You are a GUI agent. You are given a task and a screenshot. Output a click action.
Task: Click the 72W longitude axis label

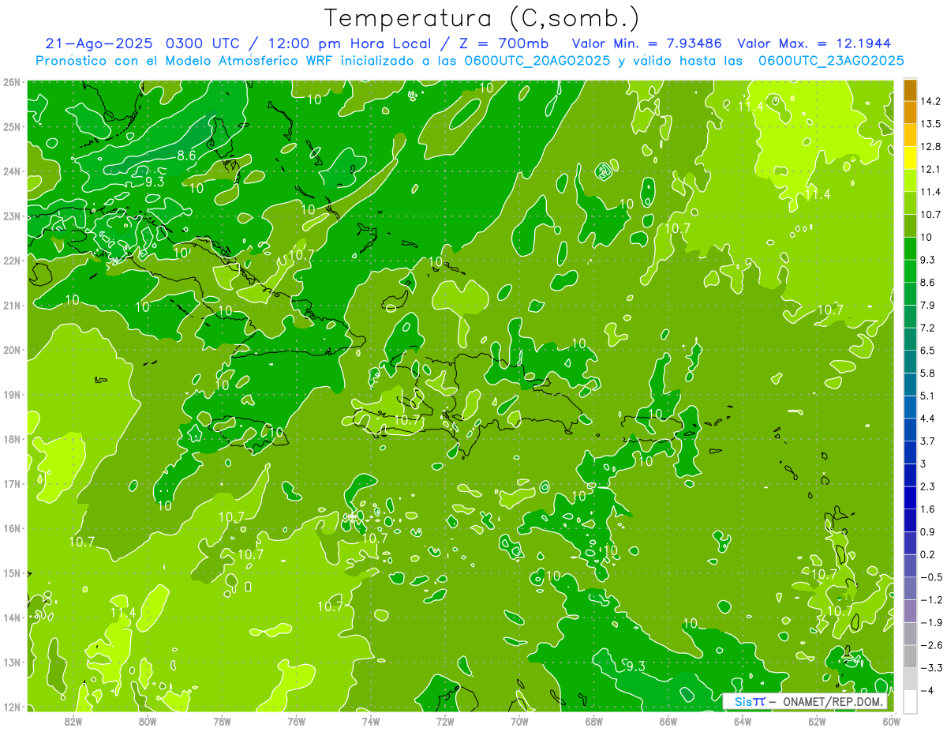coord(445,721)
